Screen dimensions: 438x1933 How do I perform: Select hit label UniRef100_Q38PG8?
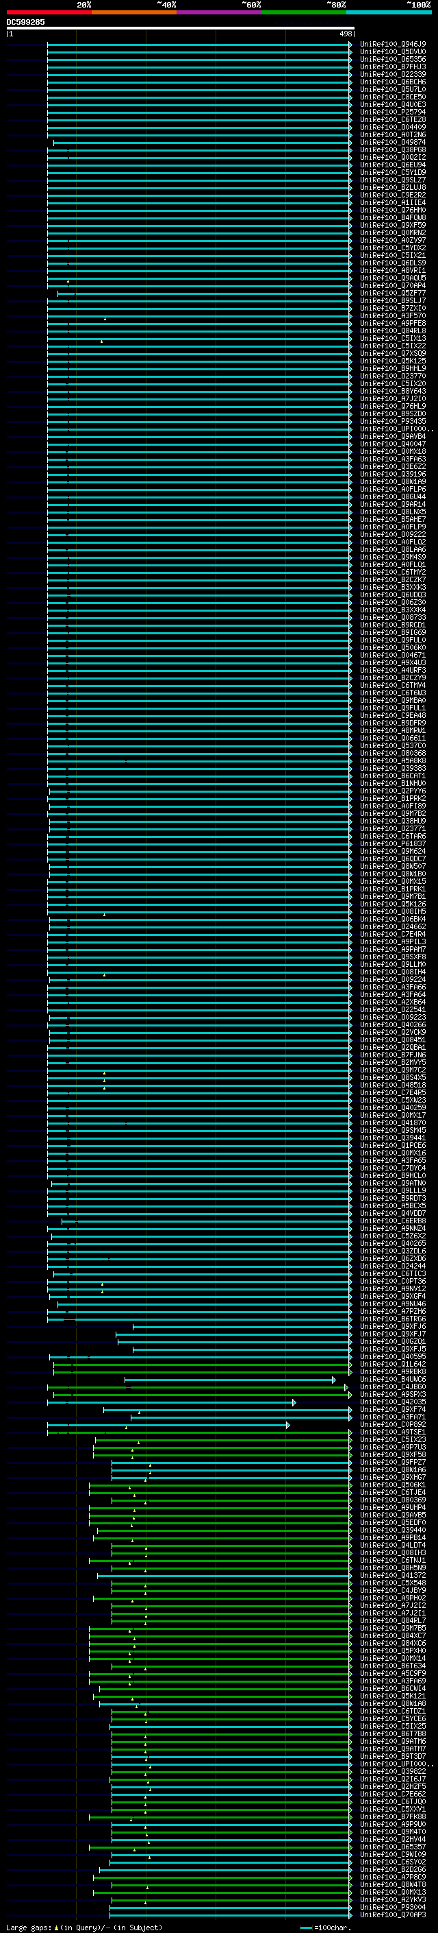tap(393, 150)
